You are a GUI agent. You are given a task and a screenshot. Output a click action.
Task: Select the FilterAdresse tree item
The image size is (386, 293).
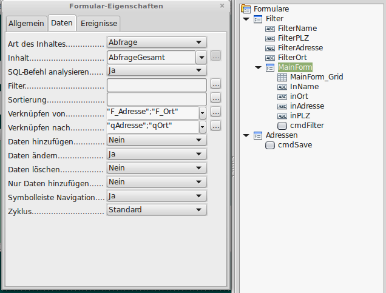click(300, 48)
